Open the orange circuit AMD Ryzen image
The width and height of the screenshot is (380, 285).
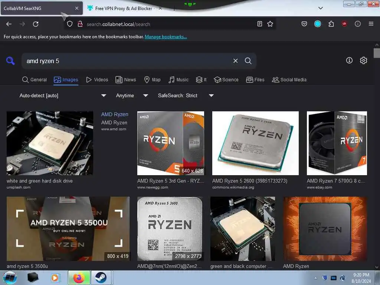tap(325, 229)
